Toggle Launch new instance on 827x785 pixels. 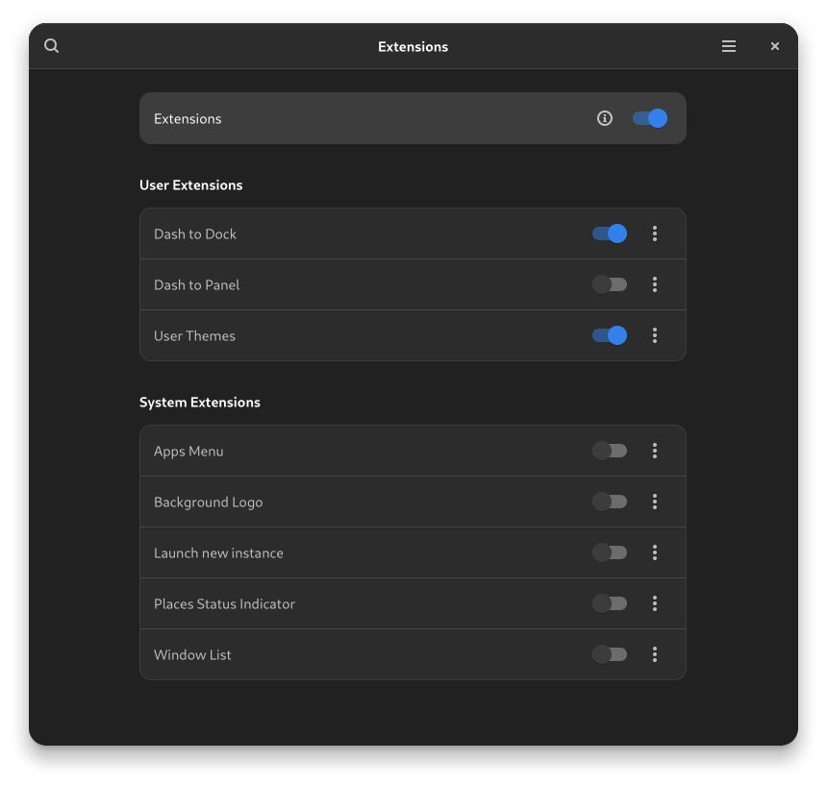coord(610,552)
